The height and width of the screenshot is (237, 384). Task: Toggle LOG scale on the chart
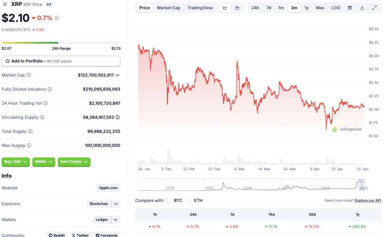click(336, 8)
